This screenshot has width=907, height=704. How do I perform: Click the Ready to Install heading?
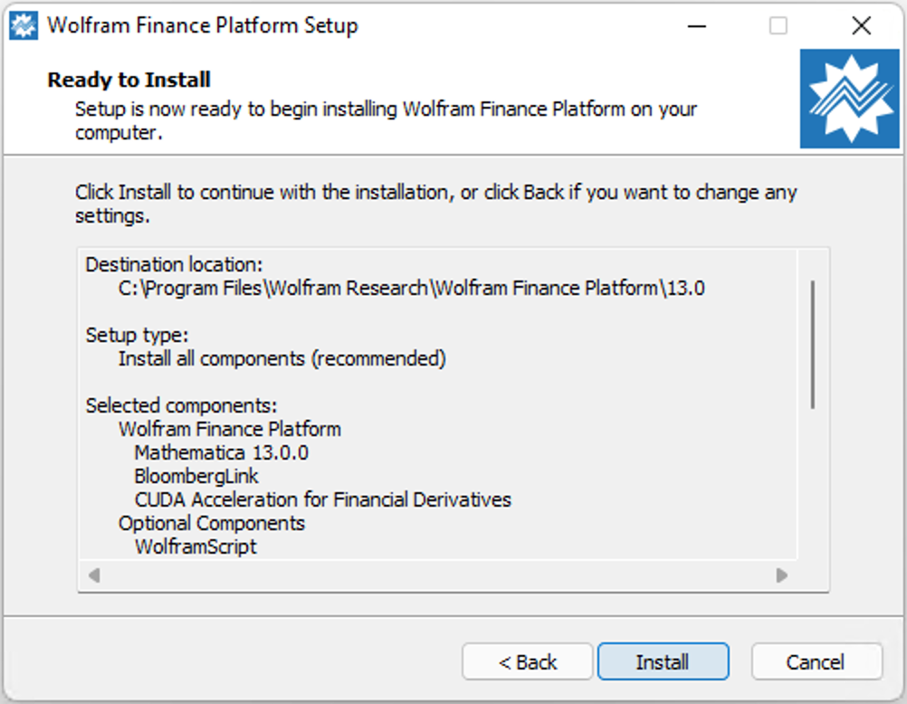tap(129, 81)
